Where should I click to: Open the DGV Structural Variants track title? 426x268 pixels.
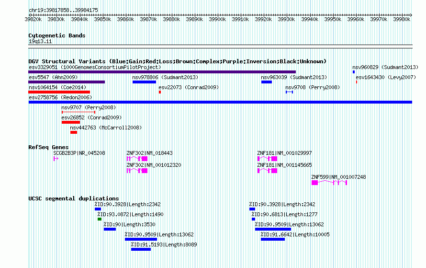[x=178, y=61]
